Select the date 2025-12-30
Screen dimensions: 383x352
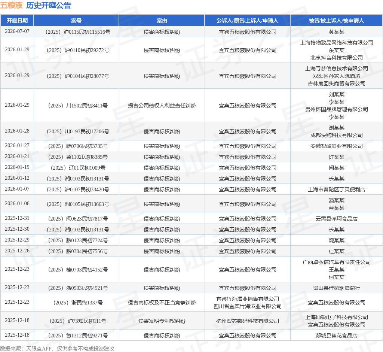point(17,229)
